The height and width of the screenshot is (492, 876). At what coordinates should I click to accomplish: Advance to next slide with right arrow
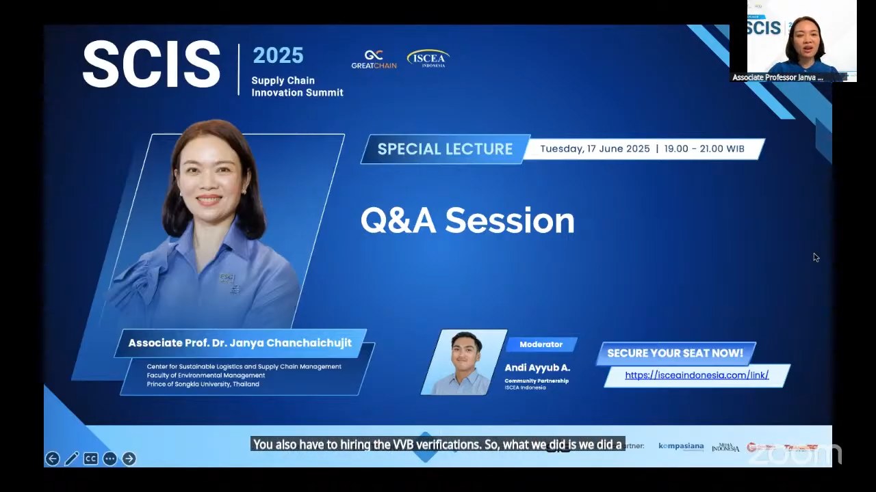[129, 459]
